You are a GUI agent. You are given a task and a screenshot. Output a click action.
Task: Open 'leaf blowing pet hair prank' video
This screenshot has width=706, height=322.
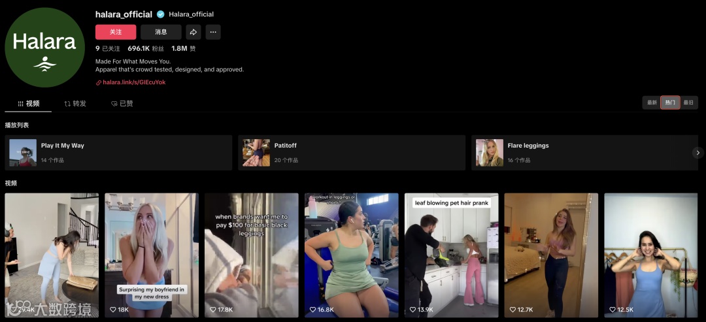click(452, 255)
